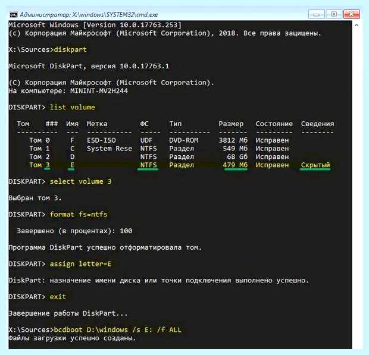Click the 'DVD-ROM' type cell
This screenshot has width=369, height=355.
pyautogui.click(x=183, y=140)
